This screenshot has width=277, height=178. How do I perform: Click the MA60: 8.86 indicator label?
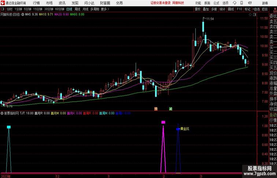click(x=77, y=15)
